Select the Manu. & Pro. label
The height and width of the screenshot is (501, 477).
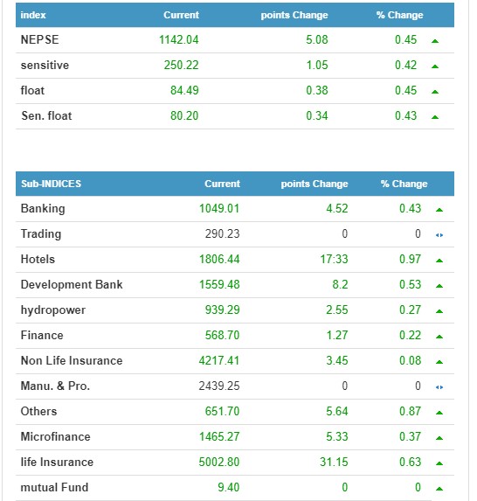(x=55, y=386)
